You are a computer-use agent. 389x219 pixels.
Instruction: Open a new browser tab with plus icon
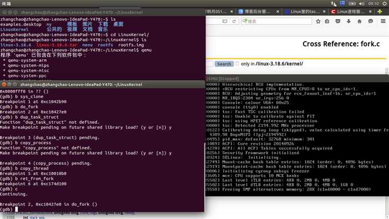coord(379,11)
